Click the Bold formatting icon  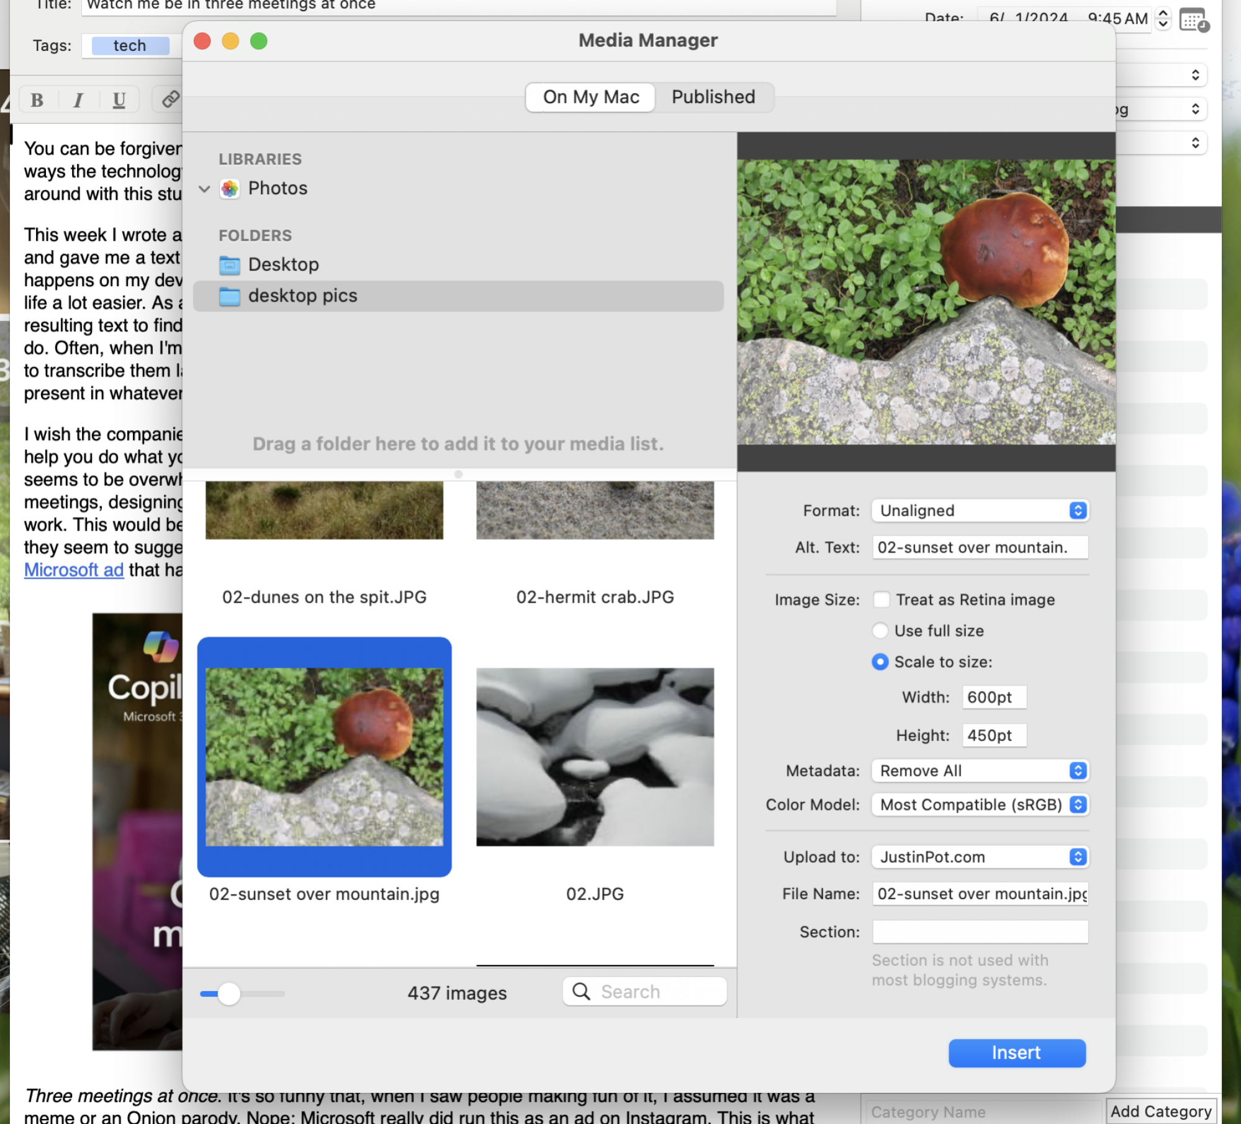[37, 102]
